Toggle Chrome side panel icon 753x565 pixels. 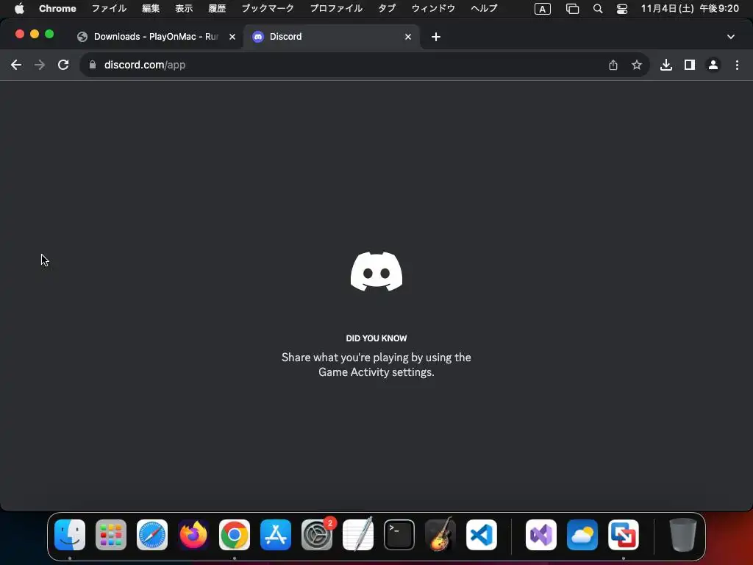click(690, 65)
